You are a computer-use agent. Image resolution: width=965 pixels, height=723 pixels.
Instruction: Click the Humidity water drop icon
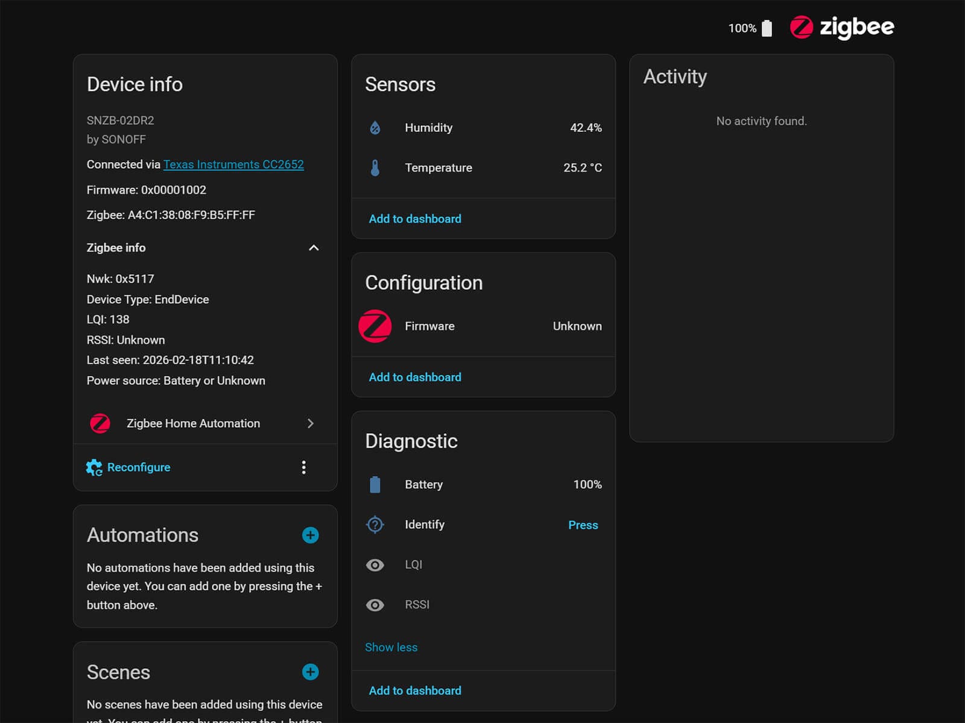[x=375, y=128]
